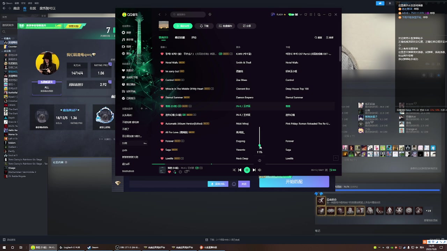The image size is (447, 251).
Task: Skip to previous track
Action: click(x=240, y=170)
